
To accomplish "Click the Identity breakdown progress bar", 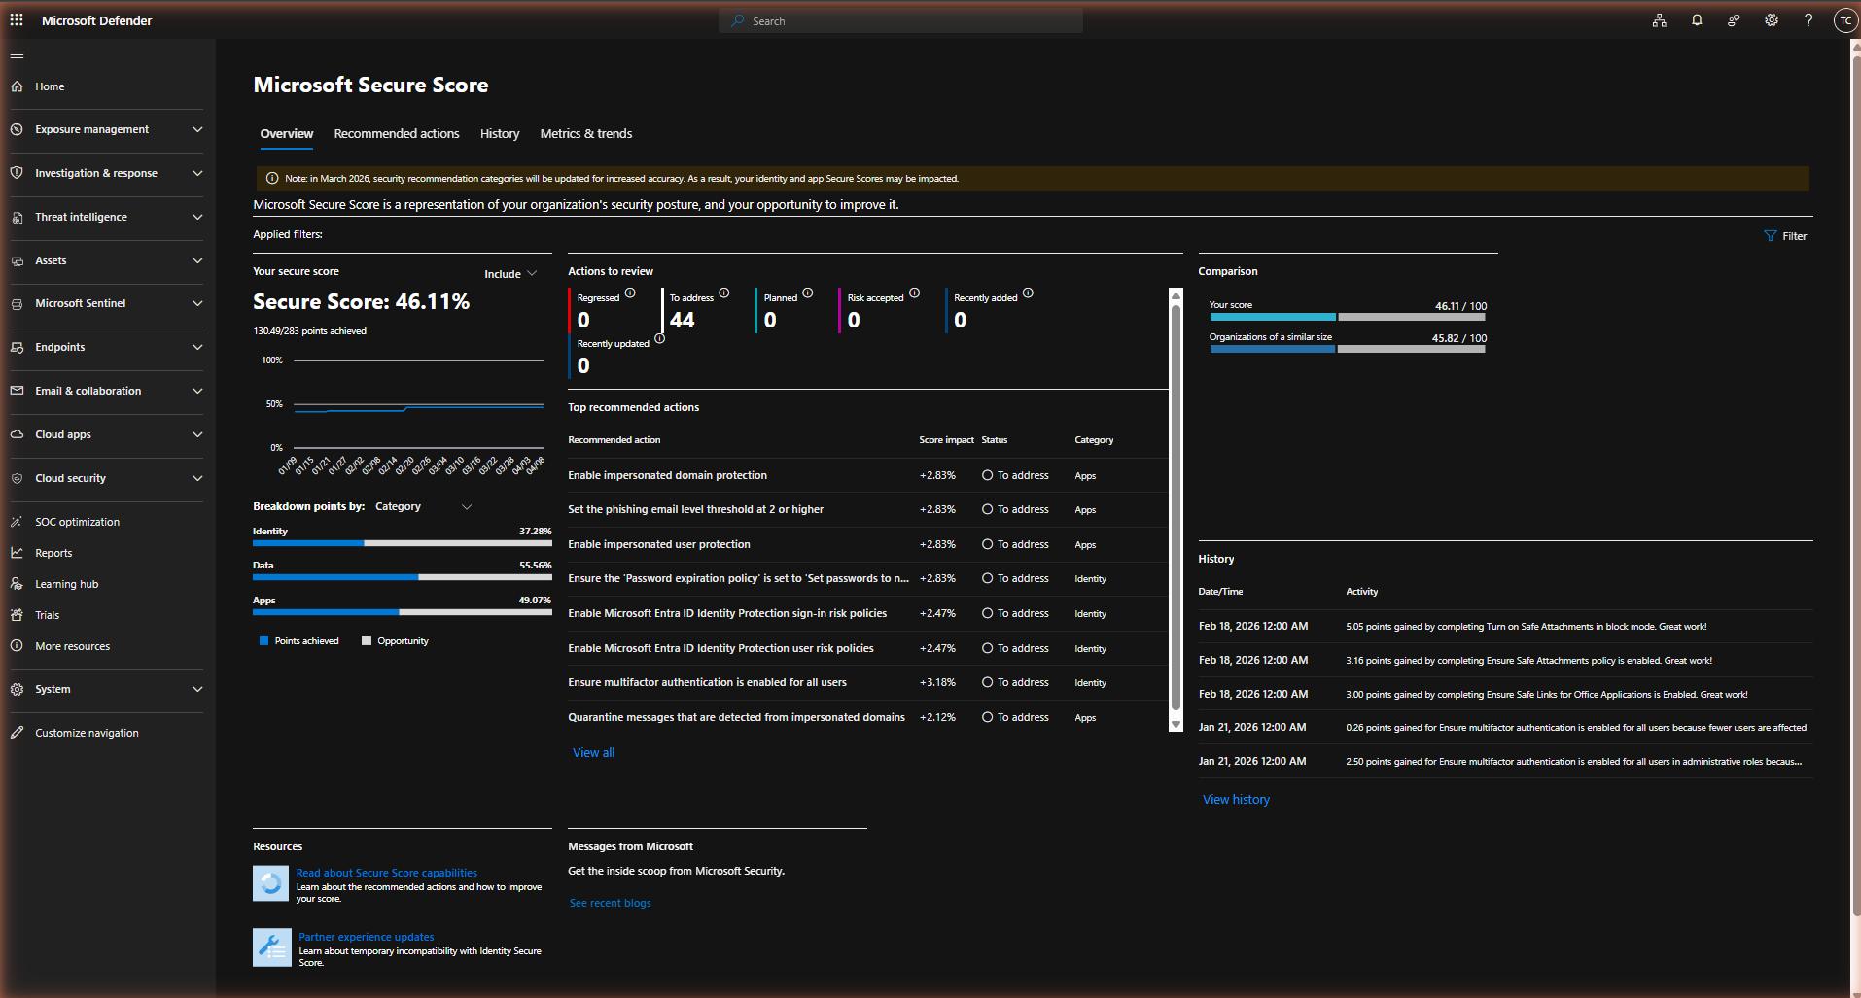I will point(403,543).
